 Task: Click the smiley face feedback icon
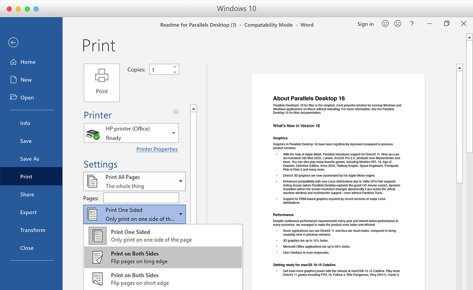point(385,24)
